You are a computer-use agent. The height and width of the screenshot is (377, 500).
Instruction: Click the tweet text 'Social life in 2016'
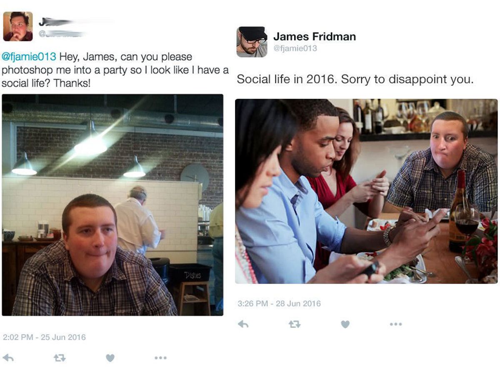286,80
